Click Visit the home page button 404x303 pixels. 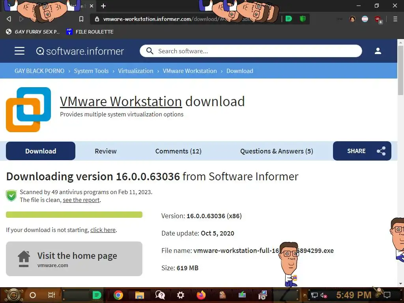tap(74, 259)
